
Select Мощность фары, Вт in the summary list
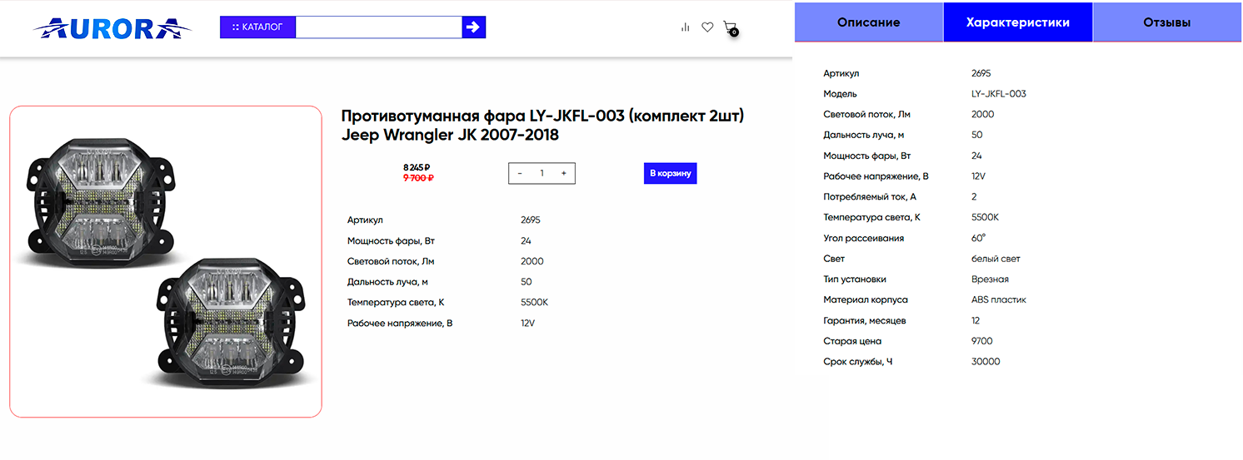click(x=391, y=240)
